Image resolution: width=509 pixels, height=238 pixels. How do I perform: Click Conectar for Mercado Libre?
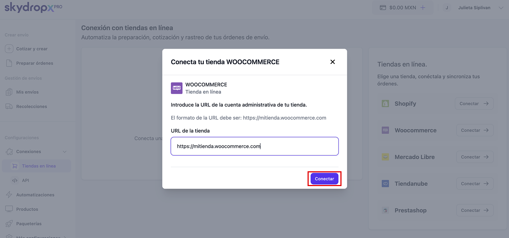[475, 157]
